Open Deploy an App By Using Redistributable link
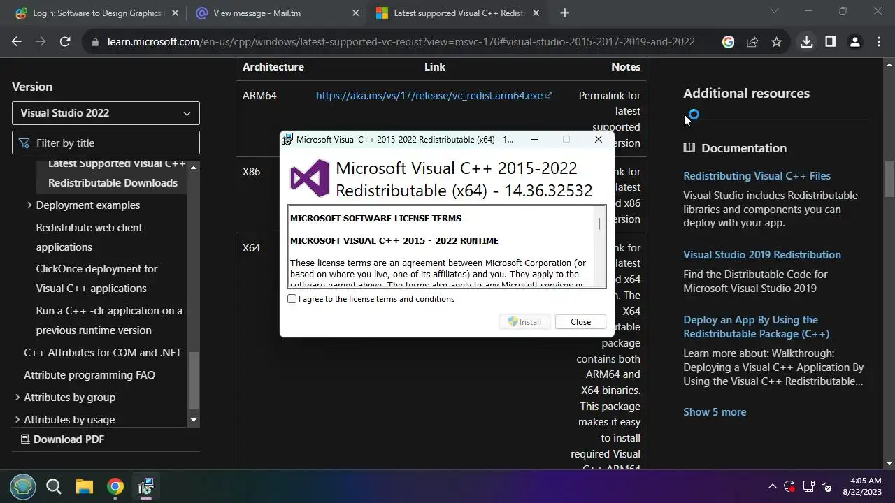 pos(756,327)
